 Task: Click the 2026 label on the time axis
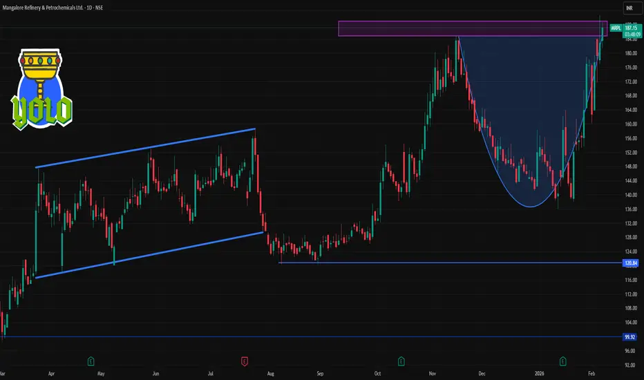[x=539, y=374]
